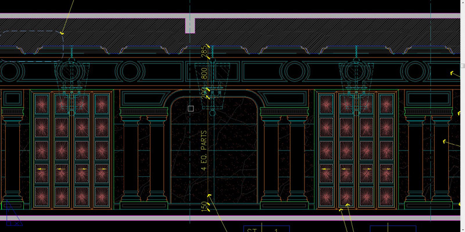This screenshot has height=232, width=465.
Task: Pick the 4 EQ. PARTS annotation
Action: 204,151
